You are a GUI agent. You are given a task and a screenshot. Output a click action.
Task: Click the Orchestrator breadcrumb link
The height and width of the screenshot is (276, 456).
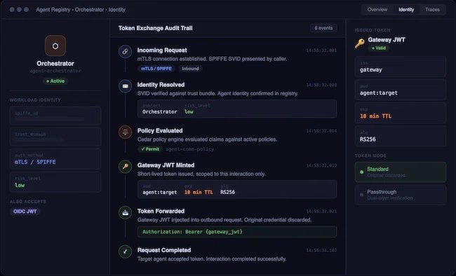pyautogui.click(x=89, y=10)
